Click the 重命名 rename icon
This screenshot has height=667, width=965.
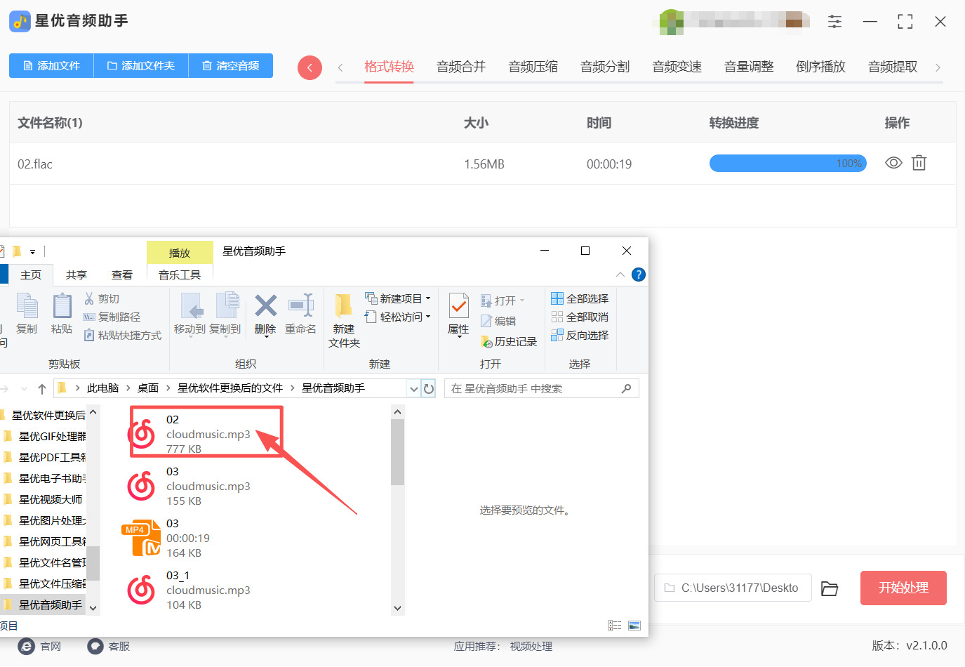point(300,313)
